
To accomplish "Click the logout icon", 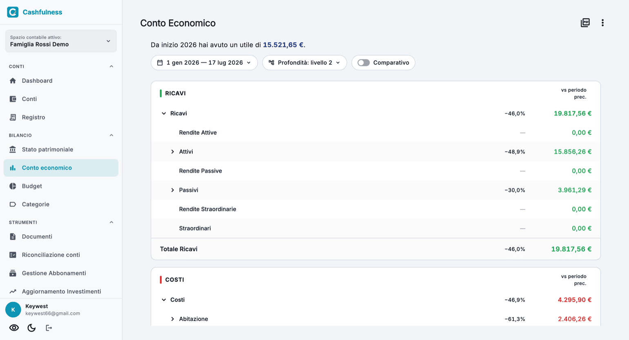I will pos(49,328).
